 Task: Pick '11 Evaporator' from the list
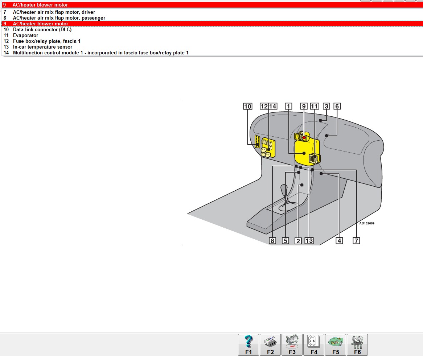[x=212, y=35]
